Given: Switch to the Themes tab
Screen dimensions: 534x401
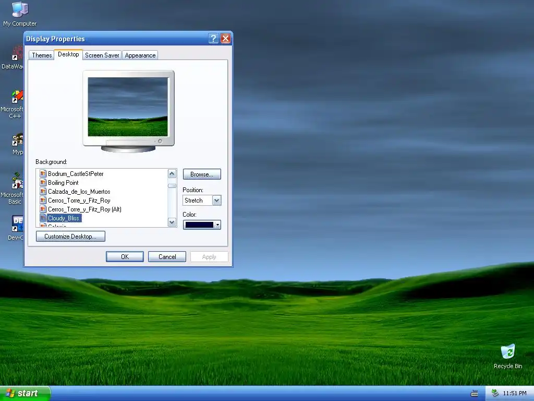Looking at the screenshot, I should 42,55.
